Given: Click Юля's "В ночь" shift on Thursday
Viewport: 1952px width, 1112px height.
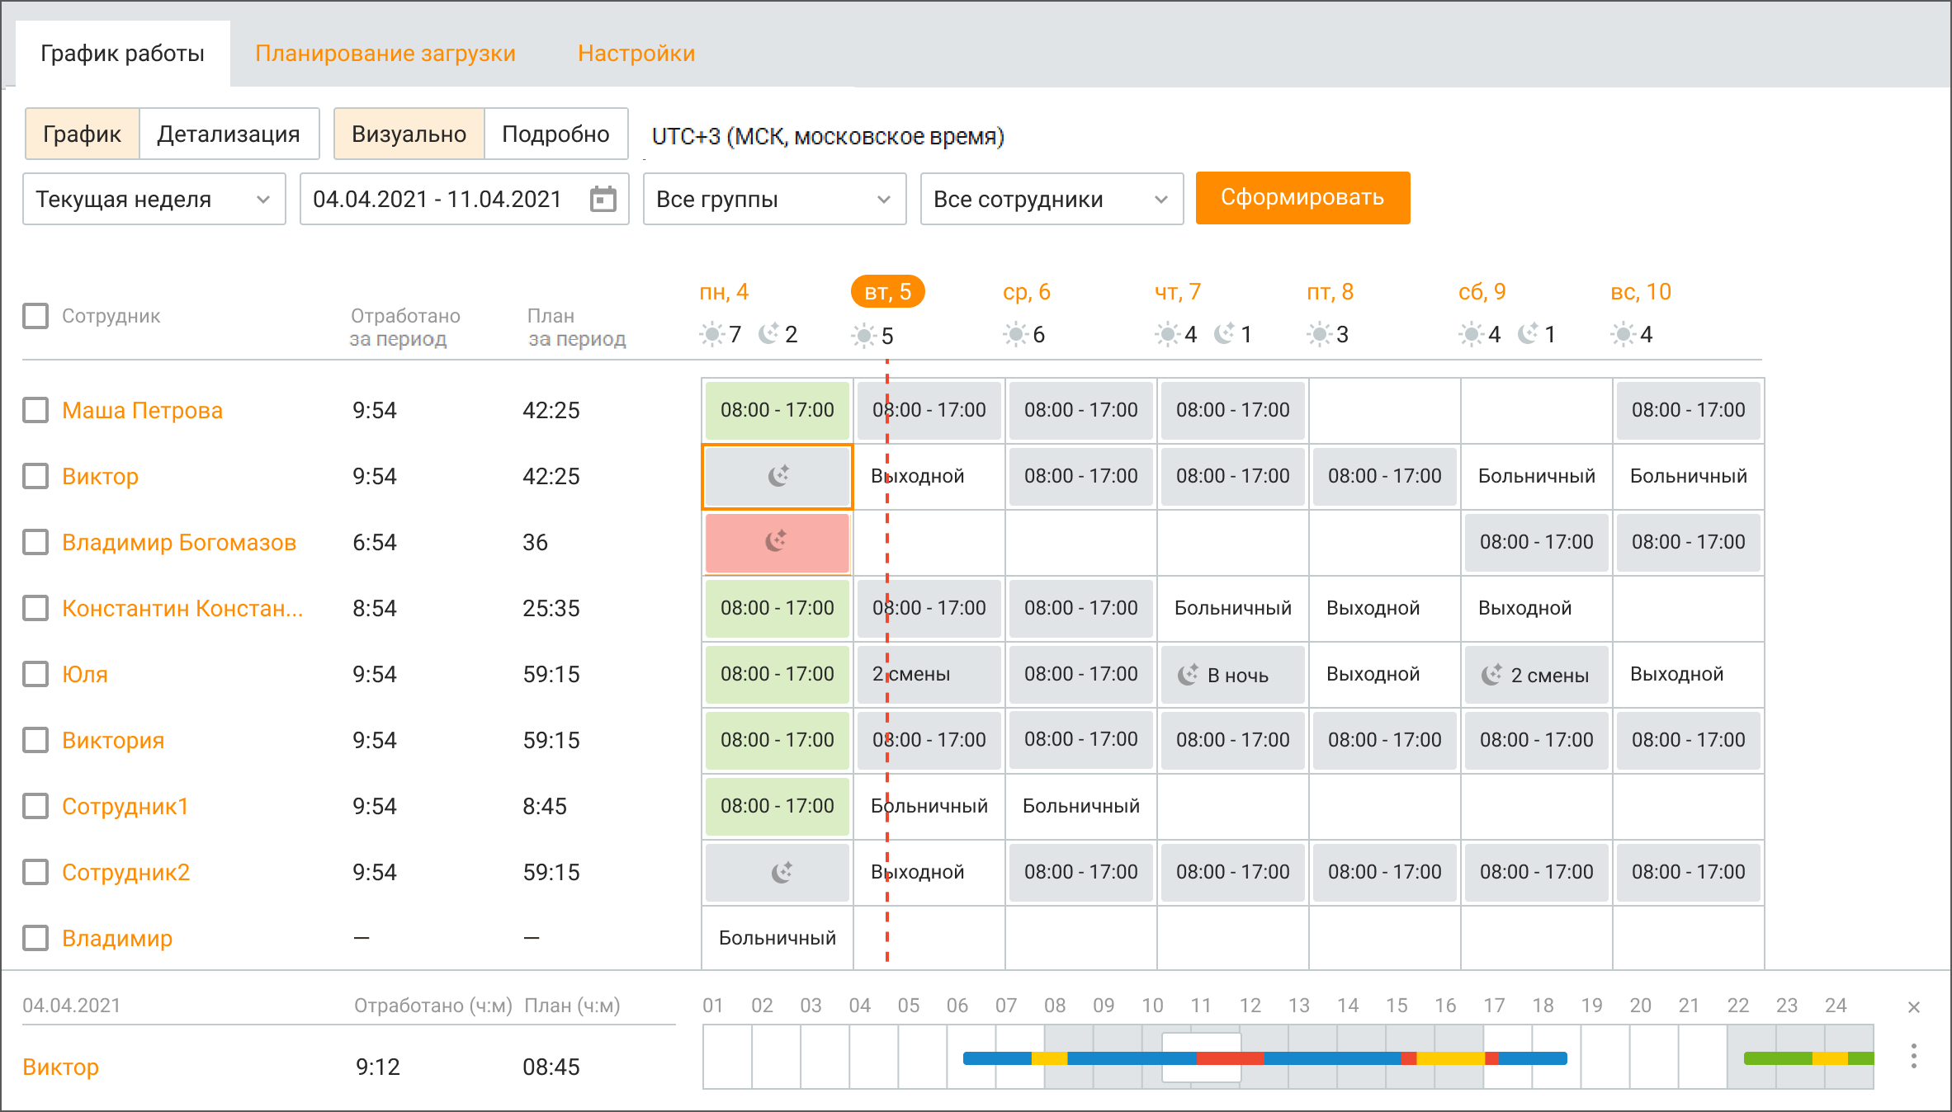Looking at the screenshot, I should coord(1232,674).
